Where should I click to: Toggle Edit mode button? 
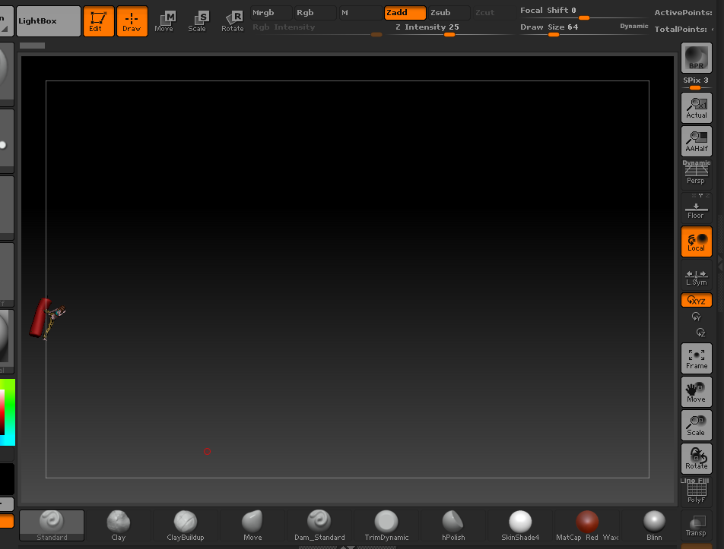tap(98, 21)
